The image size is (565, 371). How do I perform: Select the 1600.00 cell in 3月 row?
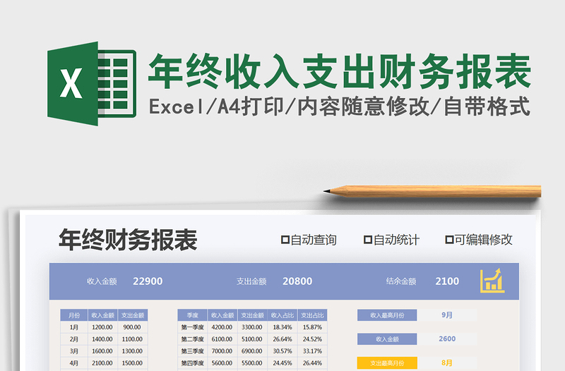pos(102,351)
